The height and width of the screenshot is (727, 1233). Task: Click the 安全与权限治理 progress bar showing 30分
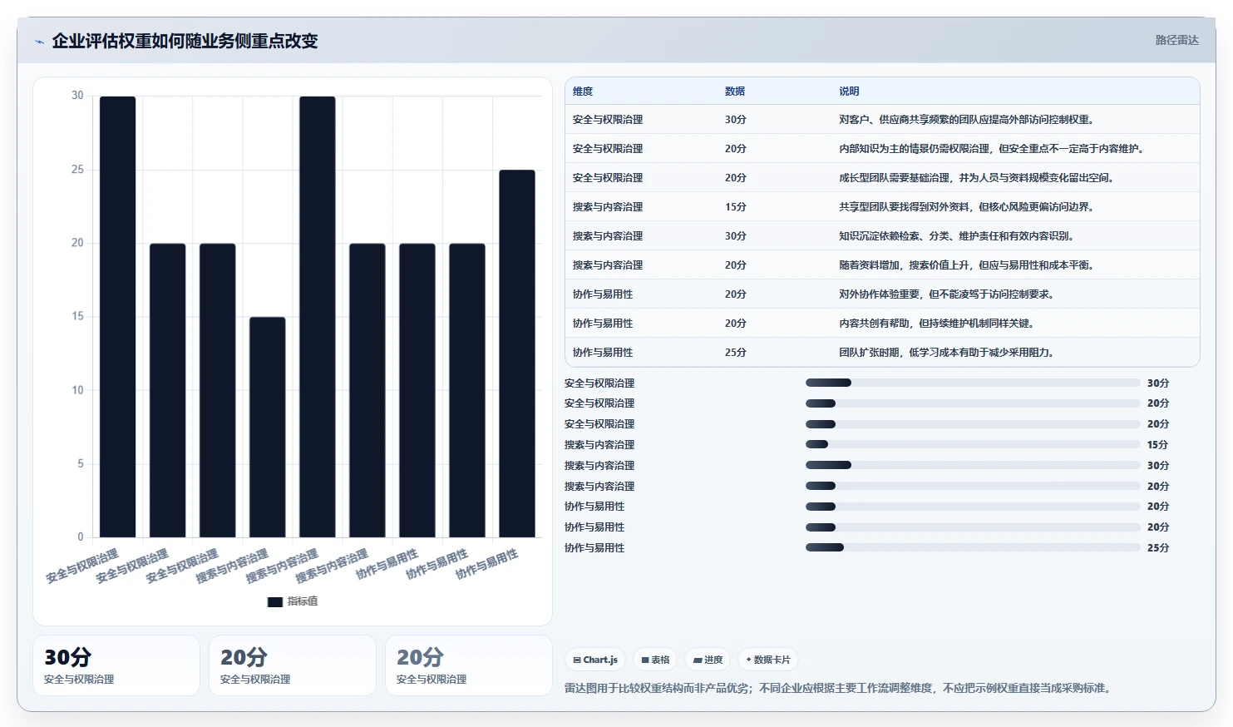973,383
